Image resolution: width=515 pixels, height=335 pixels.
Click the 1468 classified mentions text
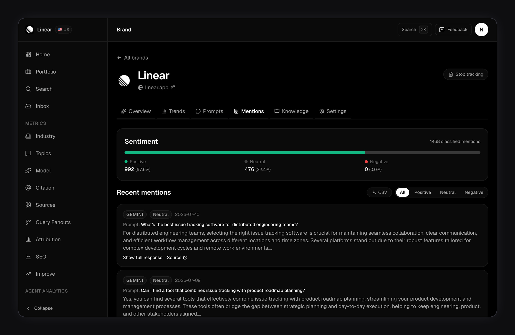click(455, 141)
